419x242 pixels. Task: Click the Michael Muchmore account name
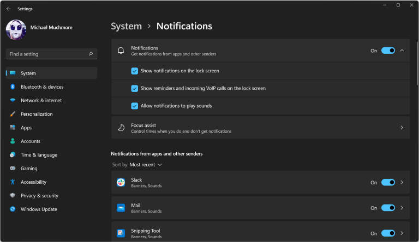[x=51, y=27]
